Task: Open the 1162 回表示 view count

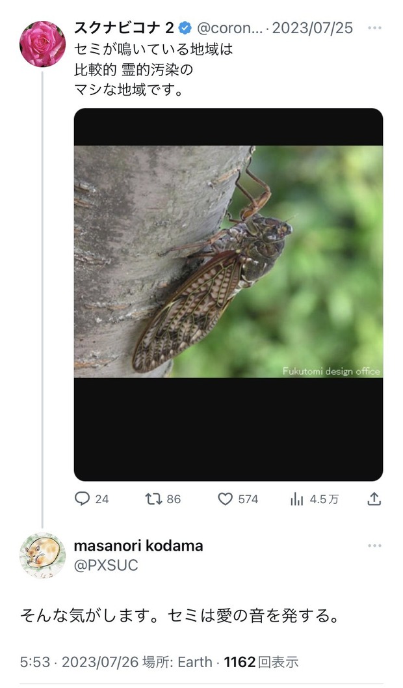Action: click(261, 662)
